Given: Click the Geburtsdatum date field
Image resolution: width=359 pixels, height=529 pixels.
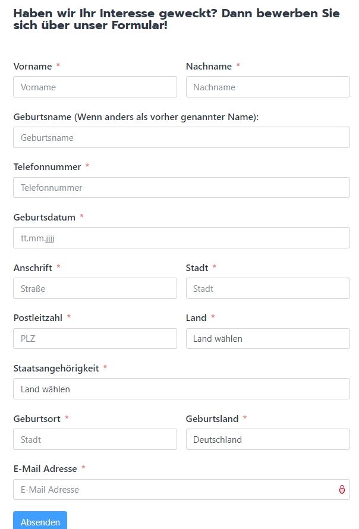Looking at the screenshot, I should coord(181,238).
